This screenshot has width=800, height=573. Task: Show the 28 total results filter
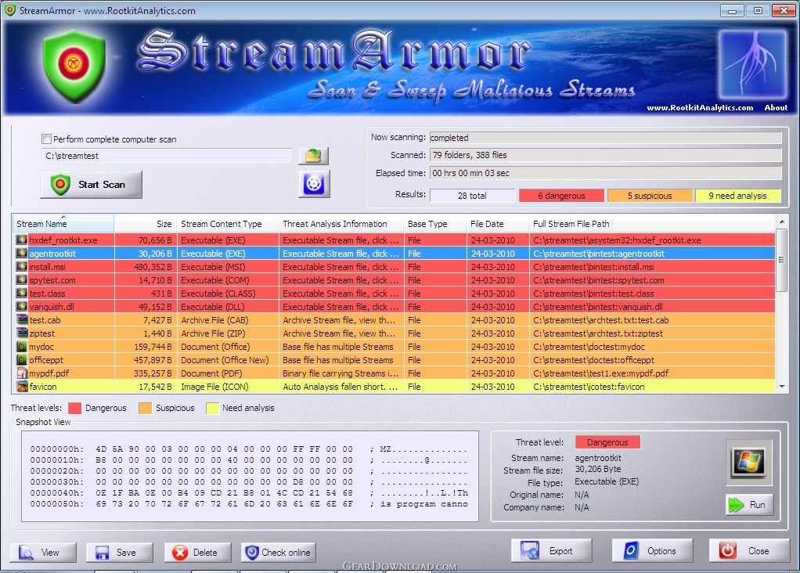point(473,196)
